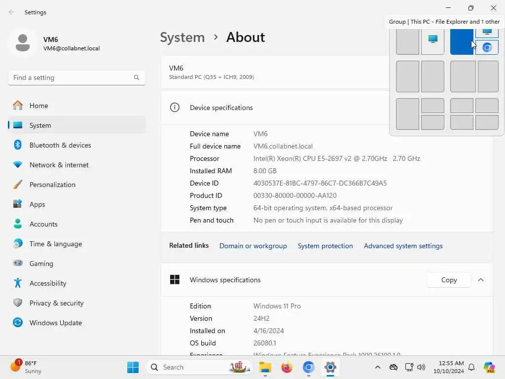Click the VM6@collabnet.local account email
505x379 pixels.
click(72, 48)
